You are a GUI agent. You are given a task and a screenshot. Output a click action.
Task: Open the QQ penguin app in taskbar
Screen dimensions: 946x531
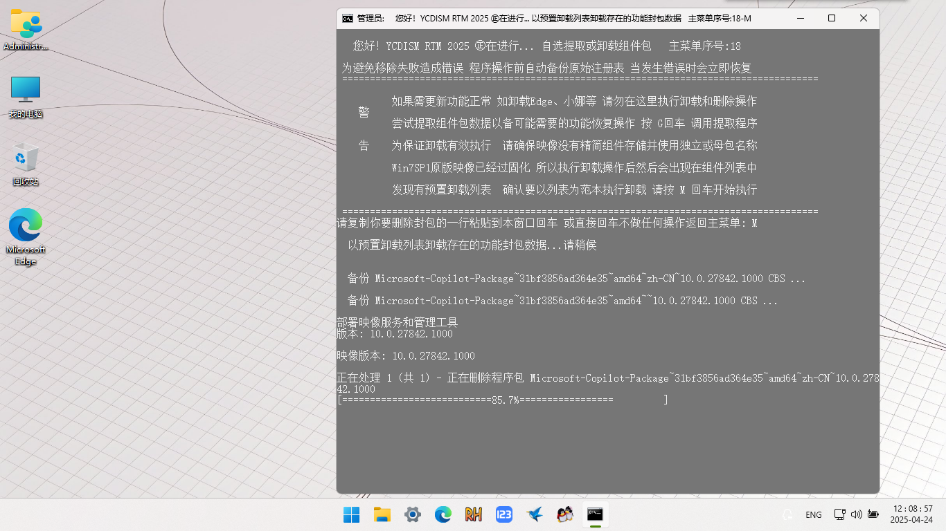click(565, 514)
